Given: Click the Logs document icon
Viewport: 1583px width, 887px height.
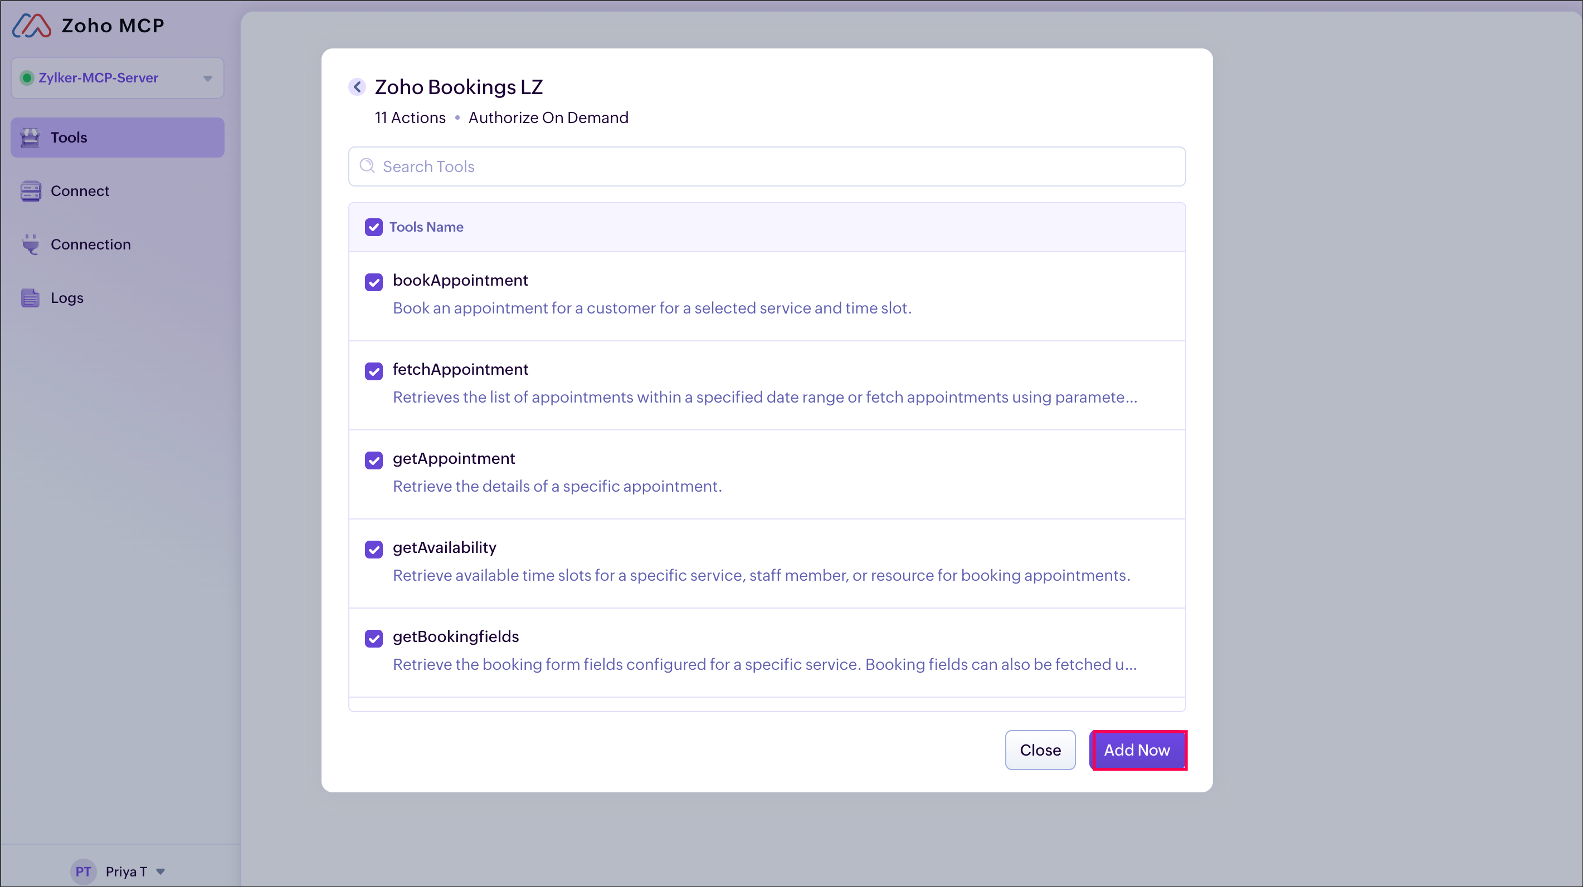Looking at the screenshot, I should 30,298.
